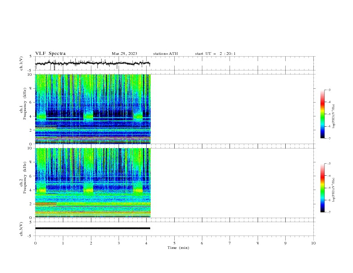
Task: Click the "Time (min)" x-axis label
Action: (178, 248)
